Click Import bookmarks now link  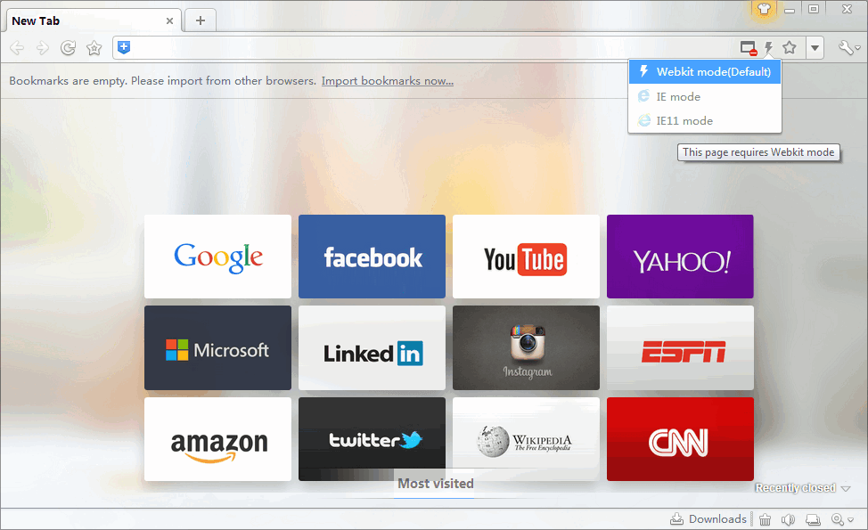click(x=388, y=81)
